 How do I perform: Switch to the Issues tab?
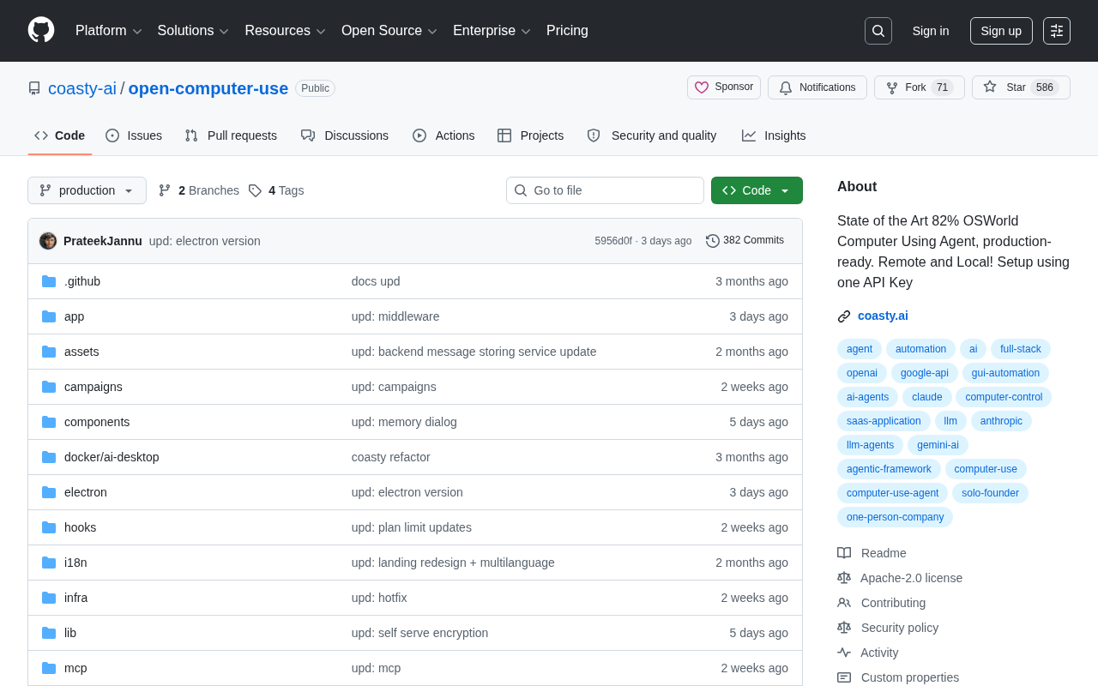click(134, 135)
